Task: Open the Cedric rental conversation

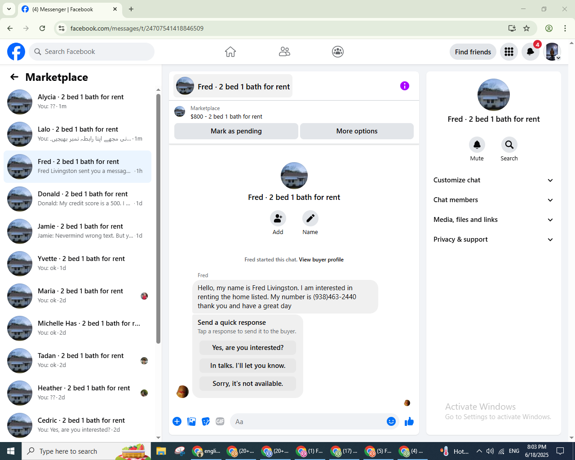Action: 78,425
